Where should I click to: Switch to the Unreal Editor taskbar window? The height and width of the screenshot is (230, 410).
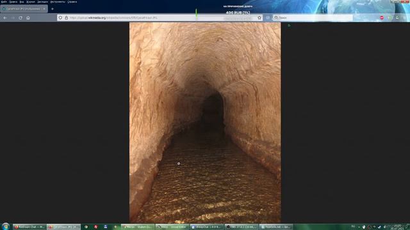172,227
